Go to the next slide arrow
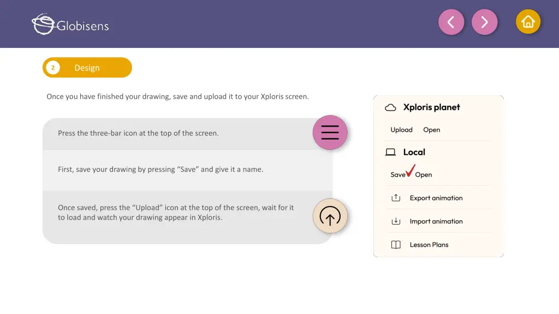The image size is (559, 314). click(x=484, y=22)
